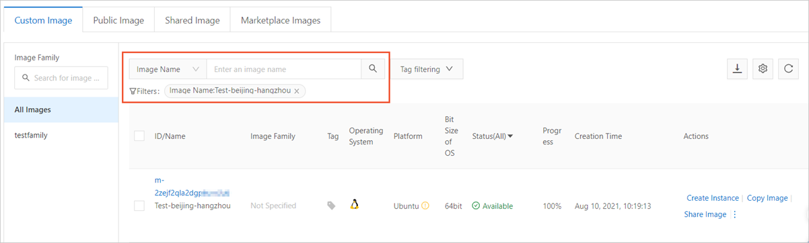Click the Test-beijing-hangzhou image name text
This screenshot has width=809, height=243.
192,205
